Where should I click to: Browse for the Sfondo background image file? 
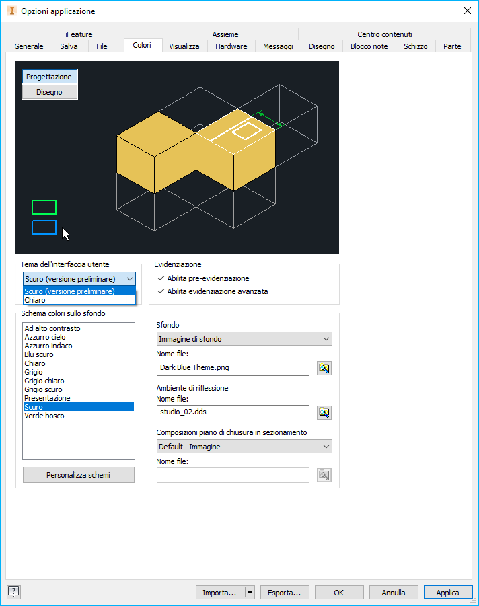324,368
